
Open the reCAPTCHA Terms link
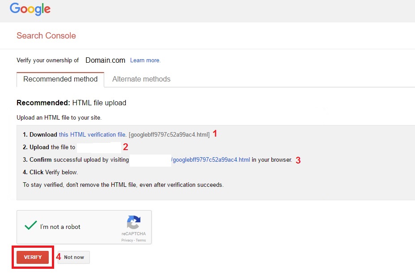(141, 240)
